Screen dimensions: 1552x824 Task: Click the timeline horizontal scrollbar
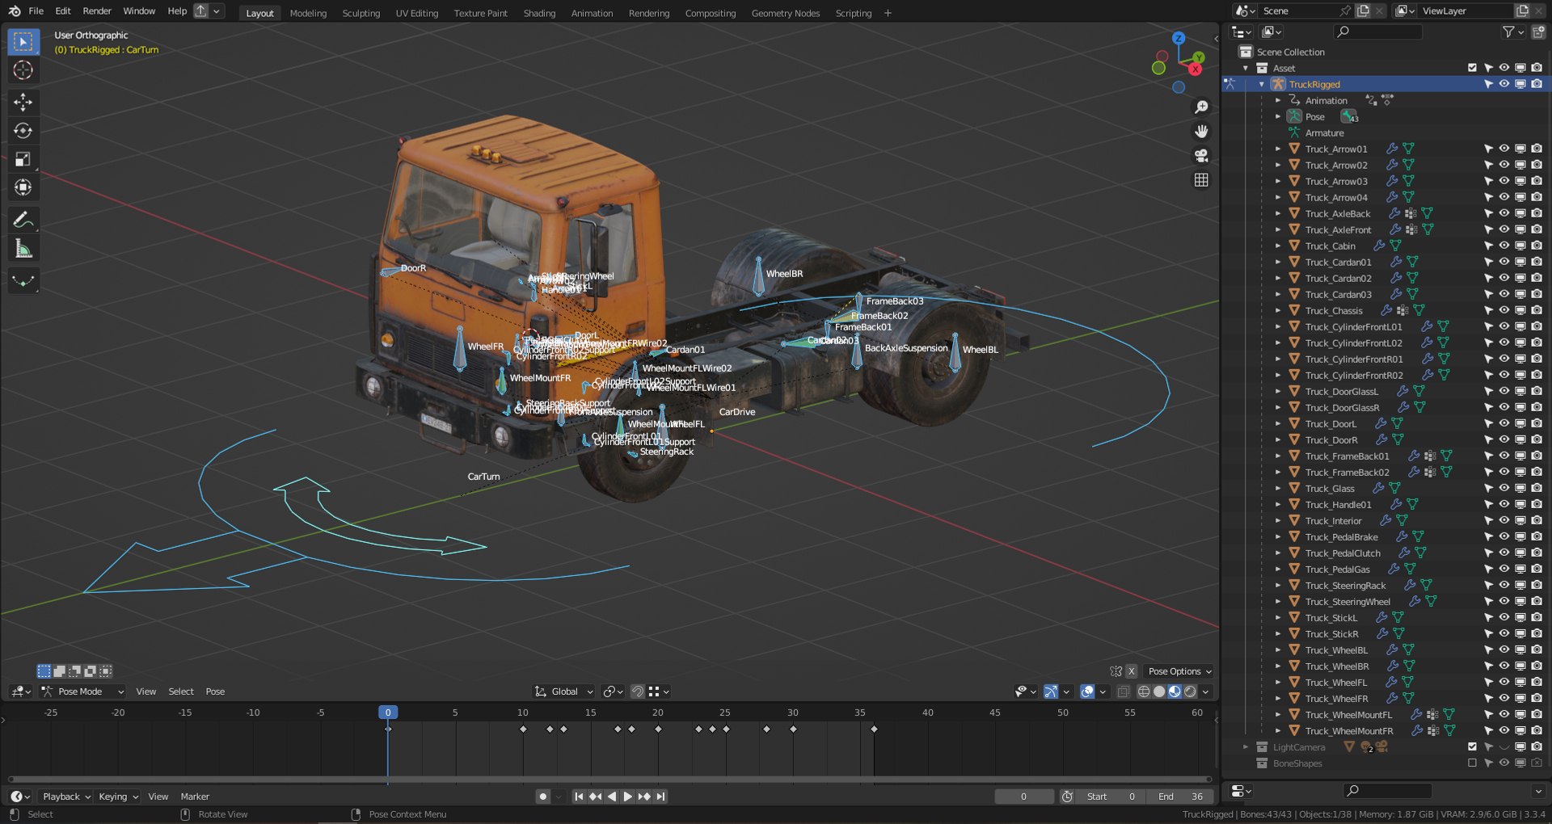(610, 780)
